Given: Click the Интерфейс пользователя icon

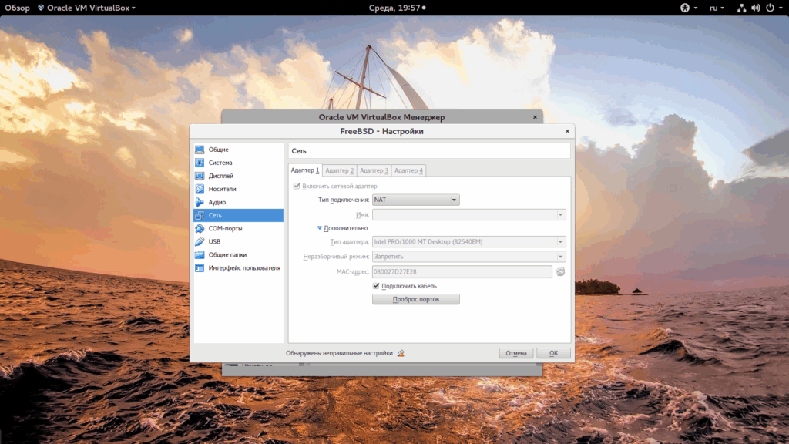Looking at the screenshot, I should tap(200, 267).
